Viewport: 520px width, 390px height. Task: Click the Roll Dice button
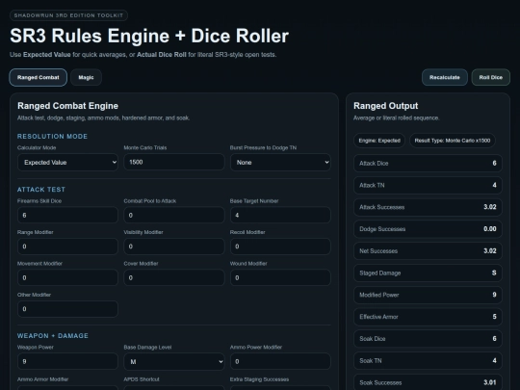490,77
